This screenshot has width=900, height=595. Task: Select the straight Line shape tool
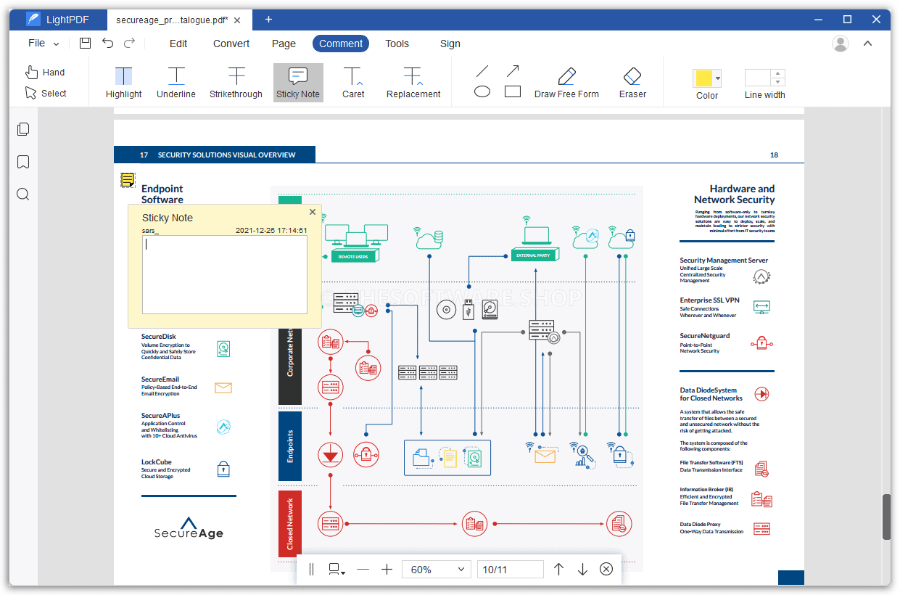(x=482, y=71)
